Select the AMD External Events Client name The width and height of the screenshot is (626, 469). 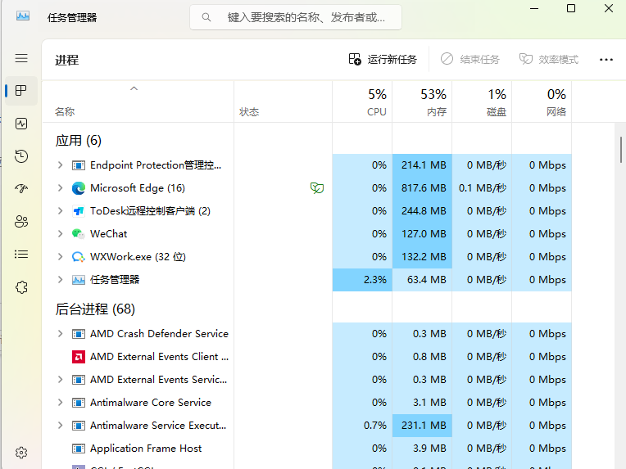[x=159, y=357]
